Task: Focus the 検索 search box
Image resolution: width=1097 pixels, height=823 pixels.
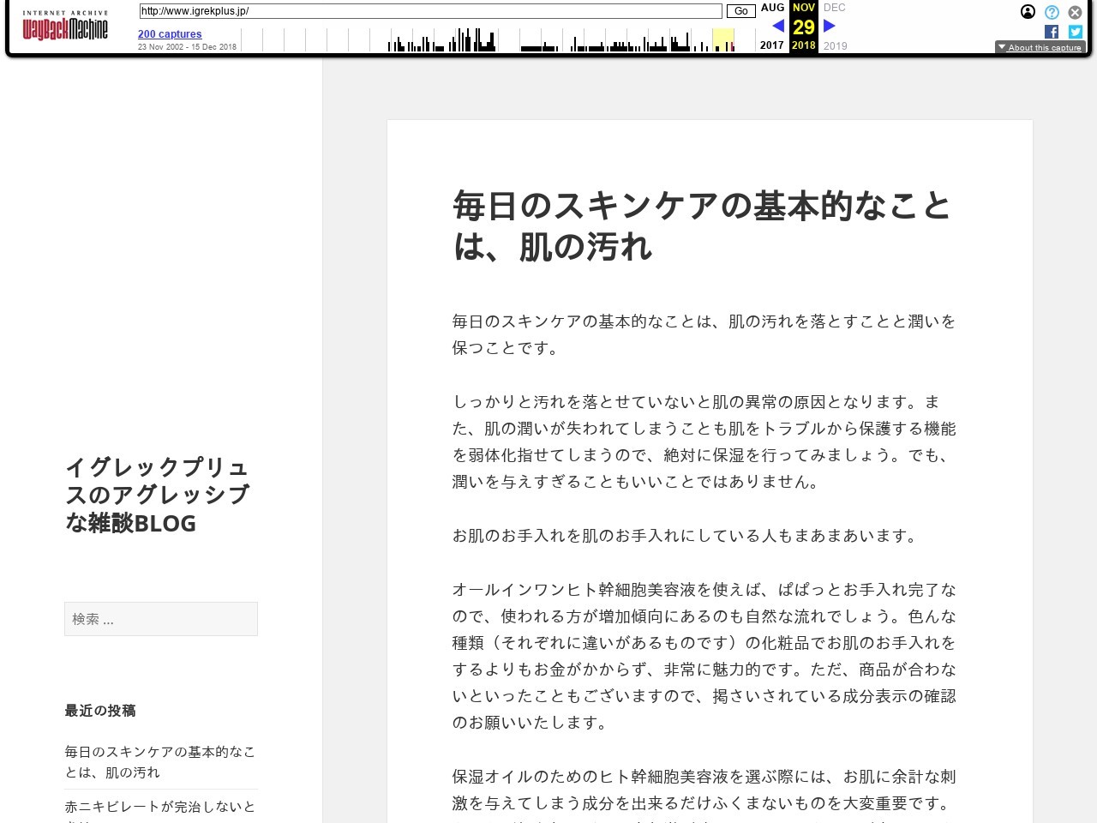Action: [x=161, y=619]
